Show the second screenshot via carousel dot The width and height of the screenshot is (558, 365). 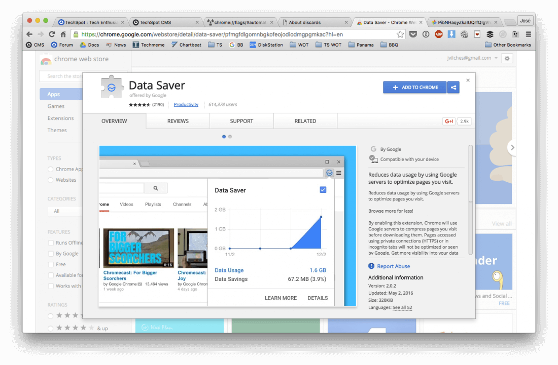pos(230,137)
